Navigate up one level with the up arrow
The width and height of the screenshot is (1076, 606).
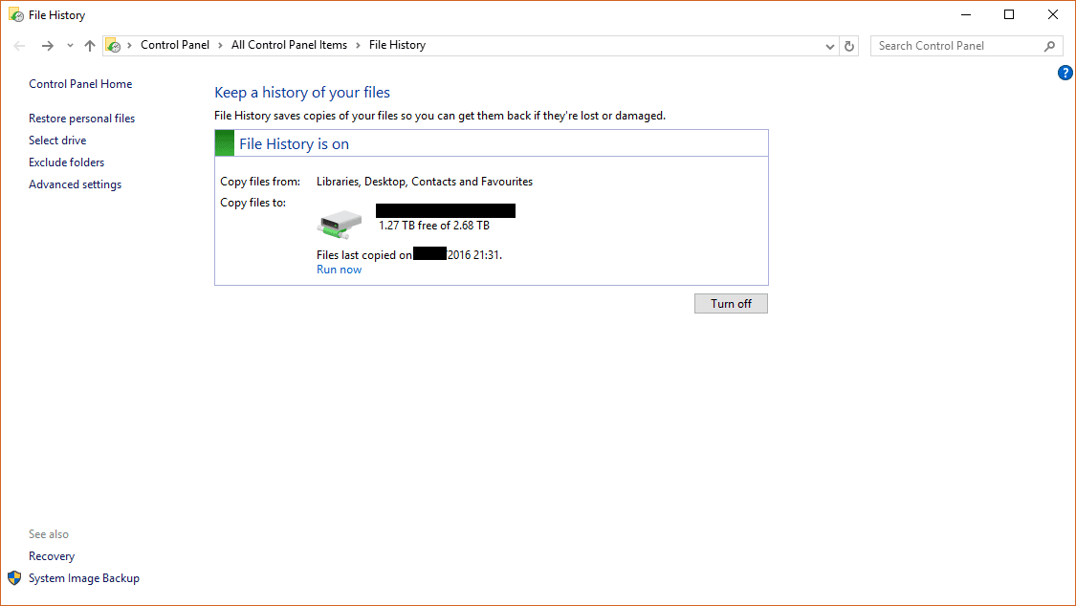point(89,45)
